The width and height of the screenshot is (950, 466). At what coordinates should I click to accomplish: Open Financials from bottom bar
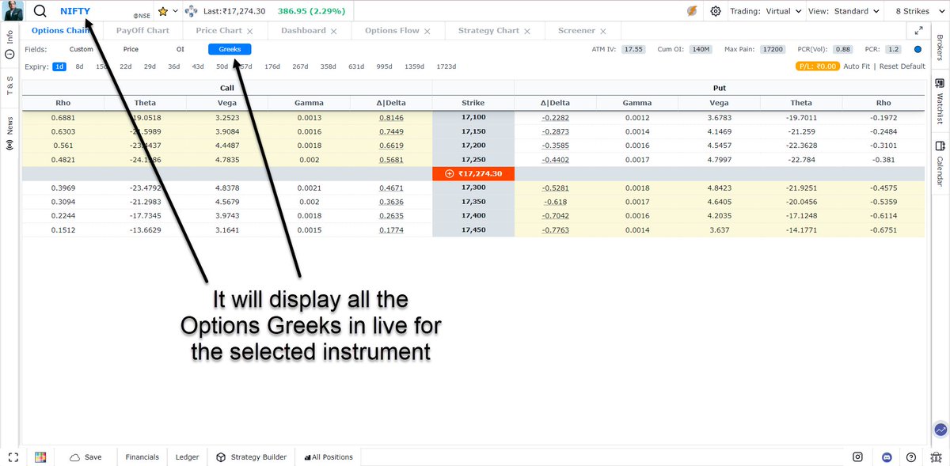pos(142,457)
